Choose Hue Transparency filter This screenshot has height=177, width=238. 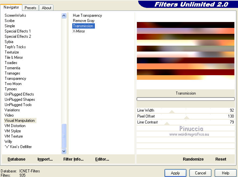[x=87, y=15]
